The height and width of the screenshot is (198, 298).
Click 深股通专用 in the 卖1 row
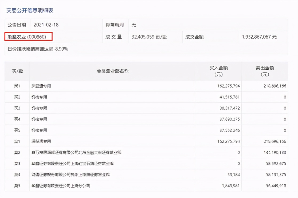[41, 141]
